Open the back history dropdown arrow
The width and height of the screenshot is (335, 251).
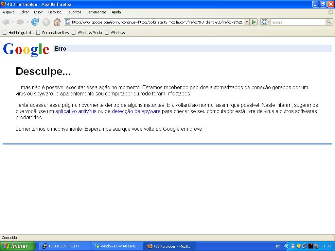(13, 22)
